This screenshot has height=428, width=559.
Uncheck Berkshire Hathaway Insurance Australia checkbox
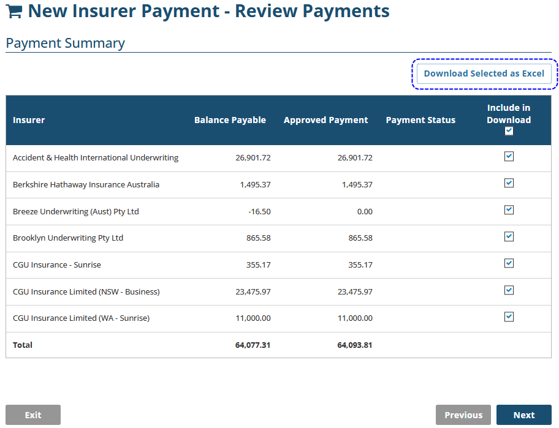coord(509,183)
